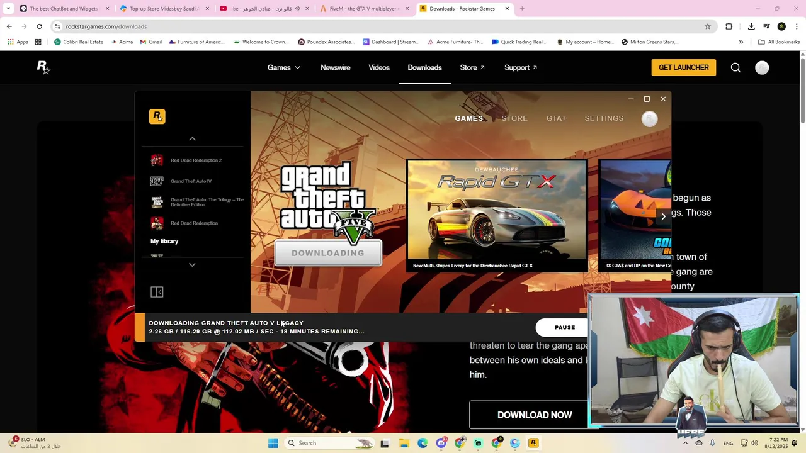The height and width of the screenshot is (453, 806).
Task: Open Store link in website navigation
Action: [x=472, y=67]
